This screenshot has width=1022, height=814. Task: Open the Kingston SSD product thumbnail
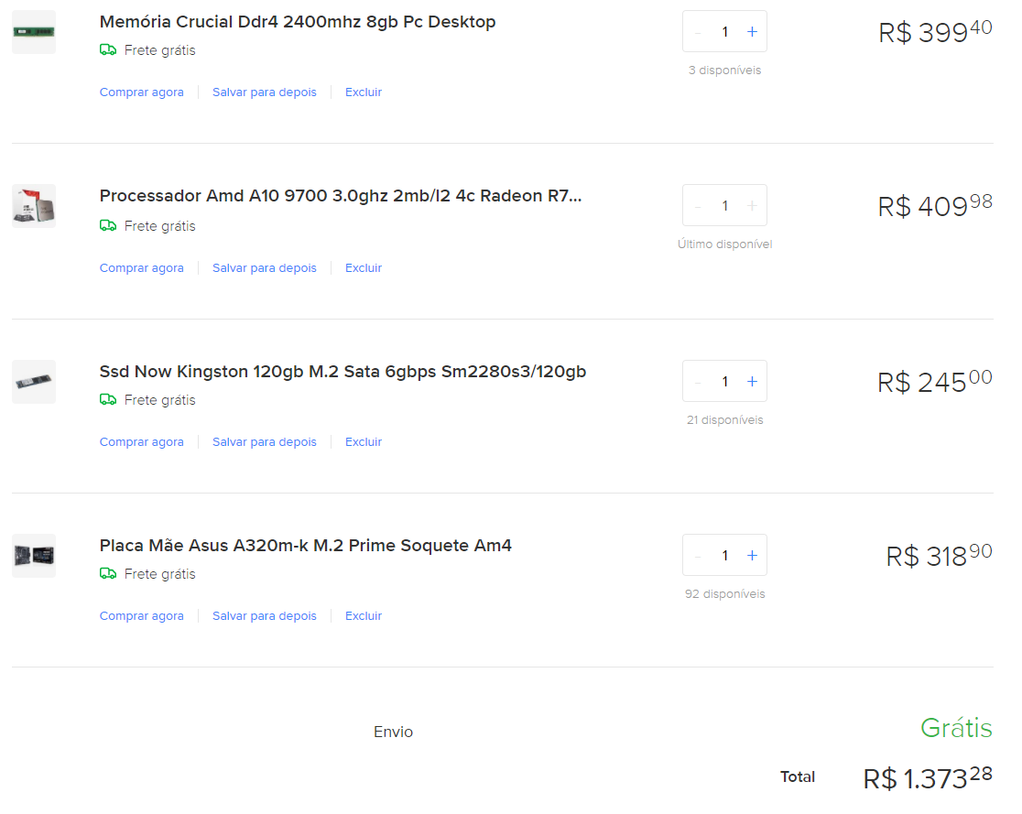click(34, 381)
